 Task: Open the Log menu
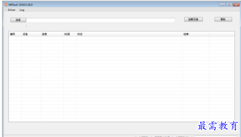22,10
